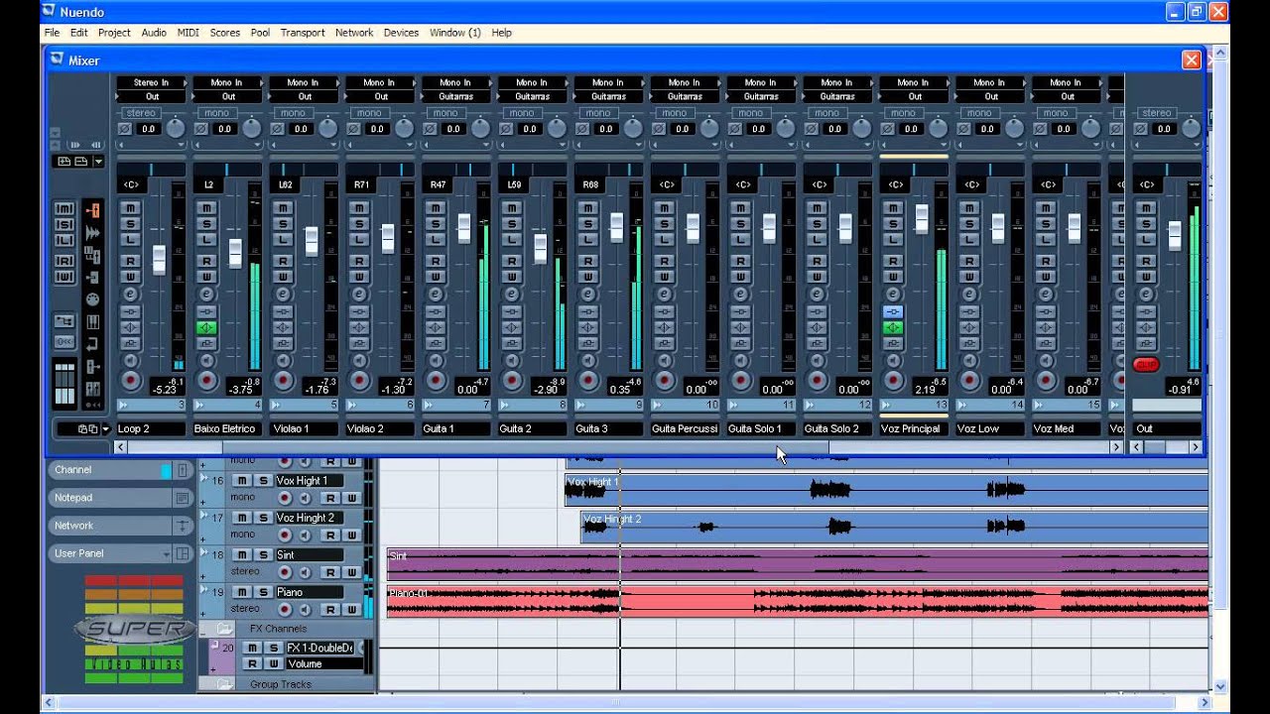The height and width of the screenshot is (714, 1270).
Task: Record-enable the Baixo Eletrico channel
Action: click(206, 380)
